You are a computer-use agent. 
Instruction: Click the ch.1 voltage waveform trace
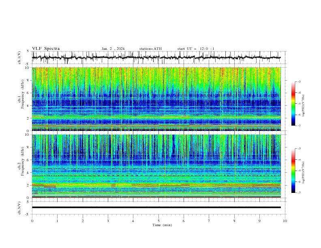point(156,58)
